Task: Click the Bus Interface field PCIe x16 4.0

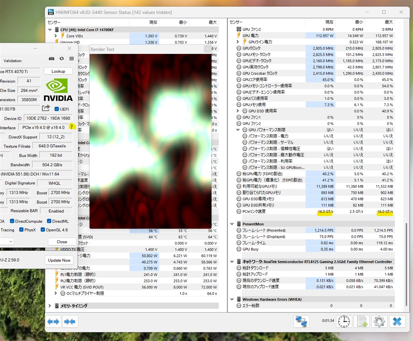Action: pyautogui.click(x=44, y=127)
